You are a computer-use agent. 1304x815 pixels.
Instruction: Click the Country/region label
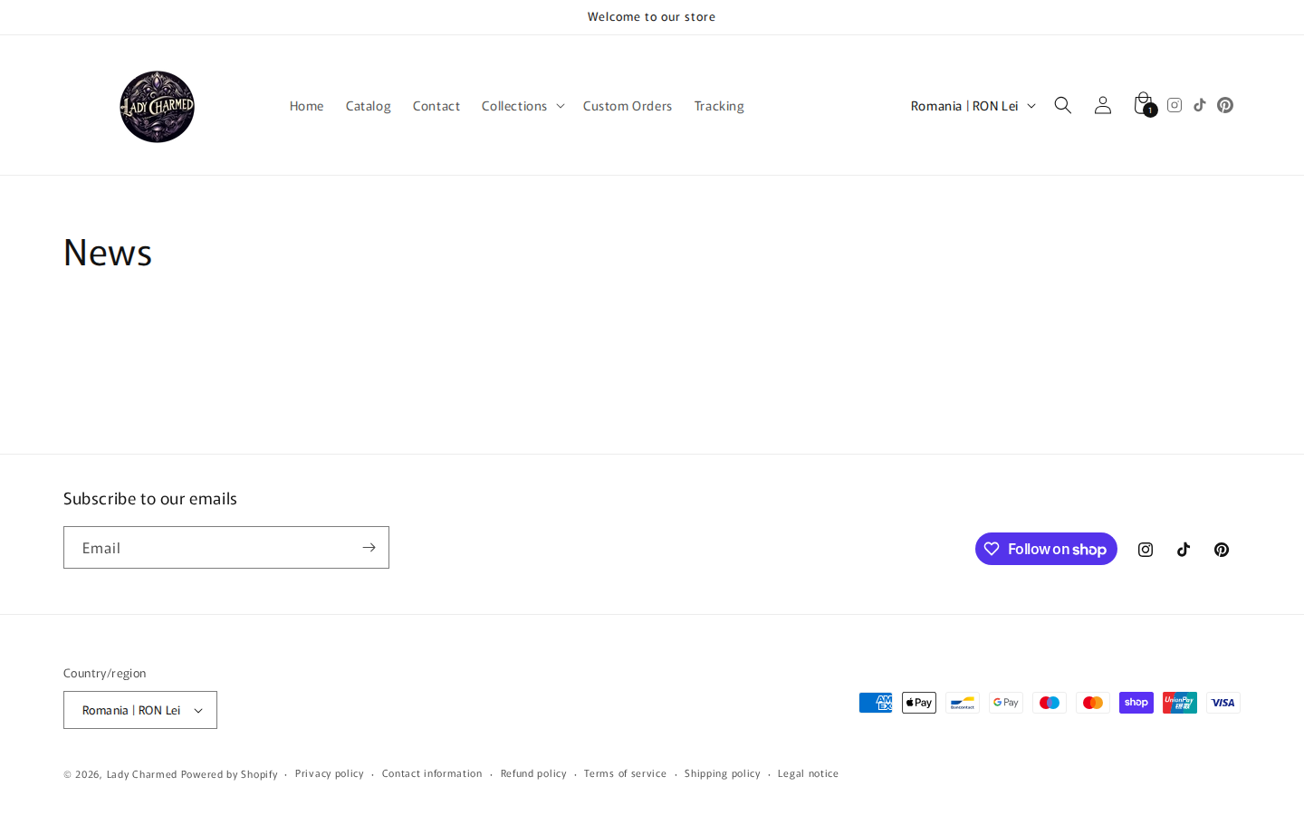105,673
